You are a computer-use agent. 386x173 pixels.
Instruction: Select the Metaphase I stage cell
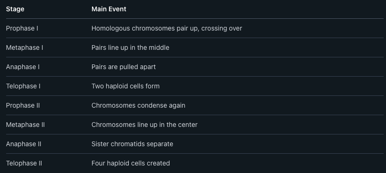pos(25,47)
